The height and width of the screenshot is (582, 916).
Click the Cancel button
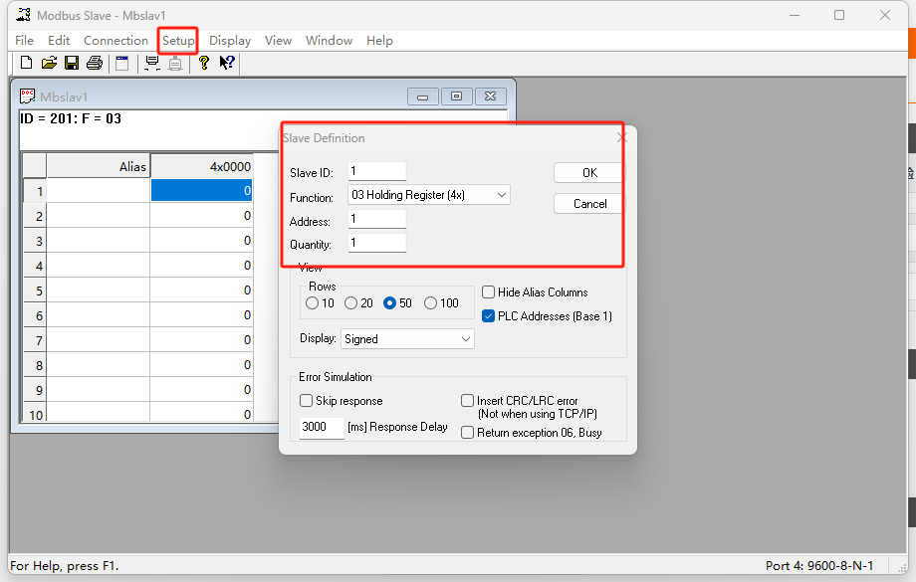click(x=589, y=204)
